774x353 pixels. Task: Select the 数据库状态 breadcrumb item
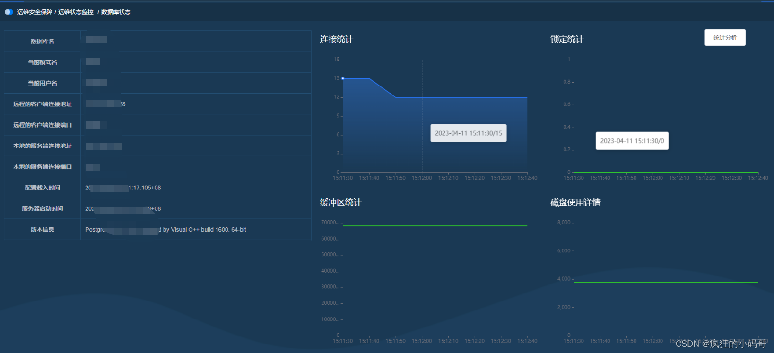click(x=116, y=12)
